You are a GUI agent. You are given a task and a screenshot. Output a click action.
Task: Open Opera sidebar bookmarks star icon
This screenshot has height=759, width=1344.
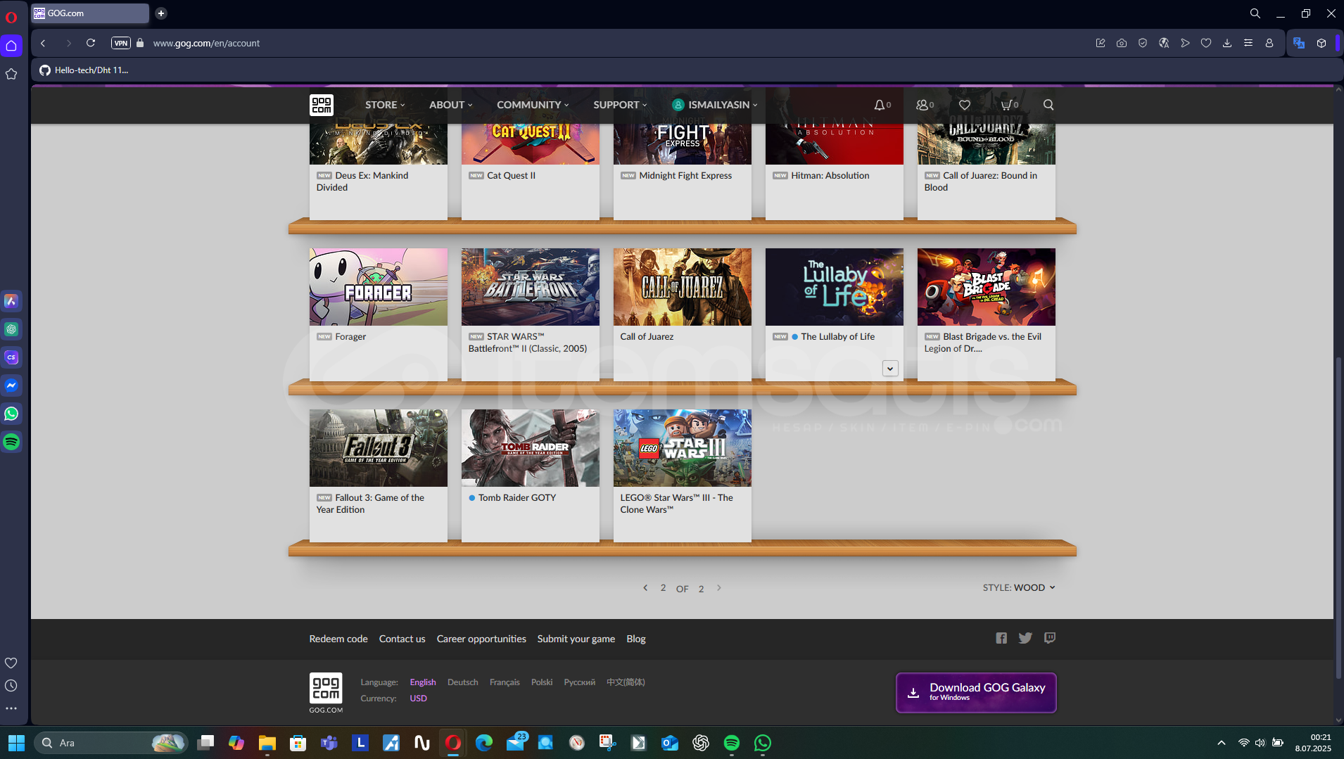click(x=11, y=74)
